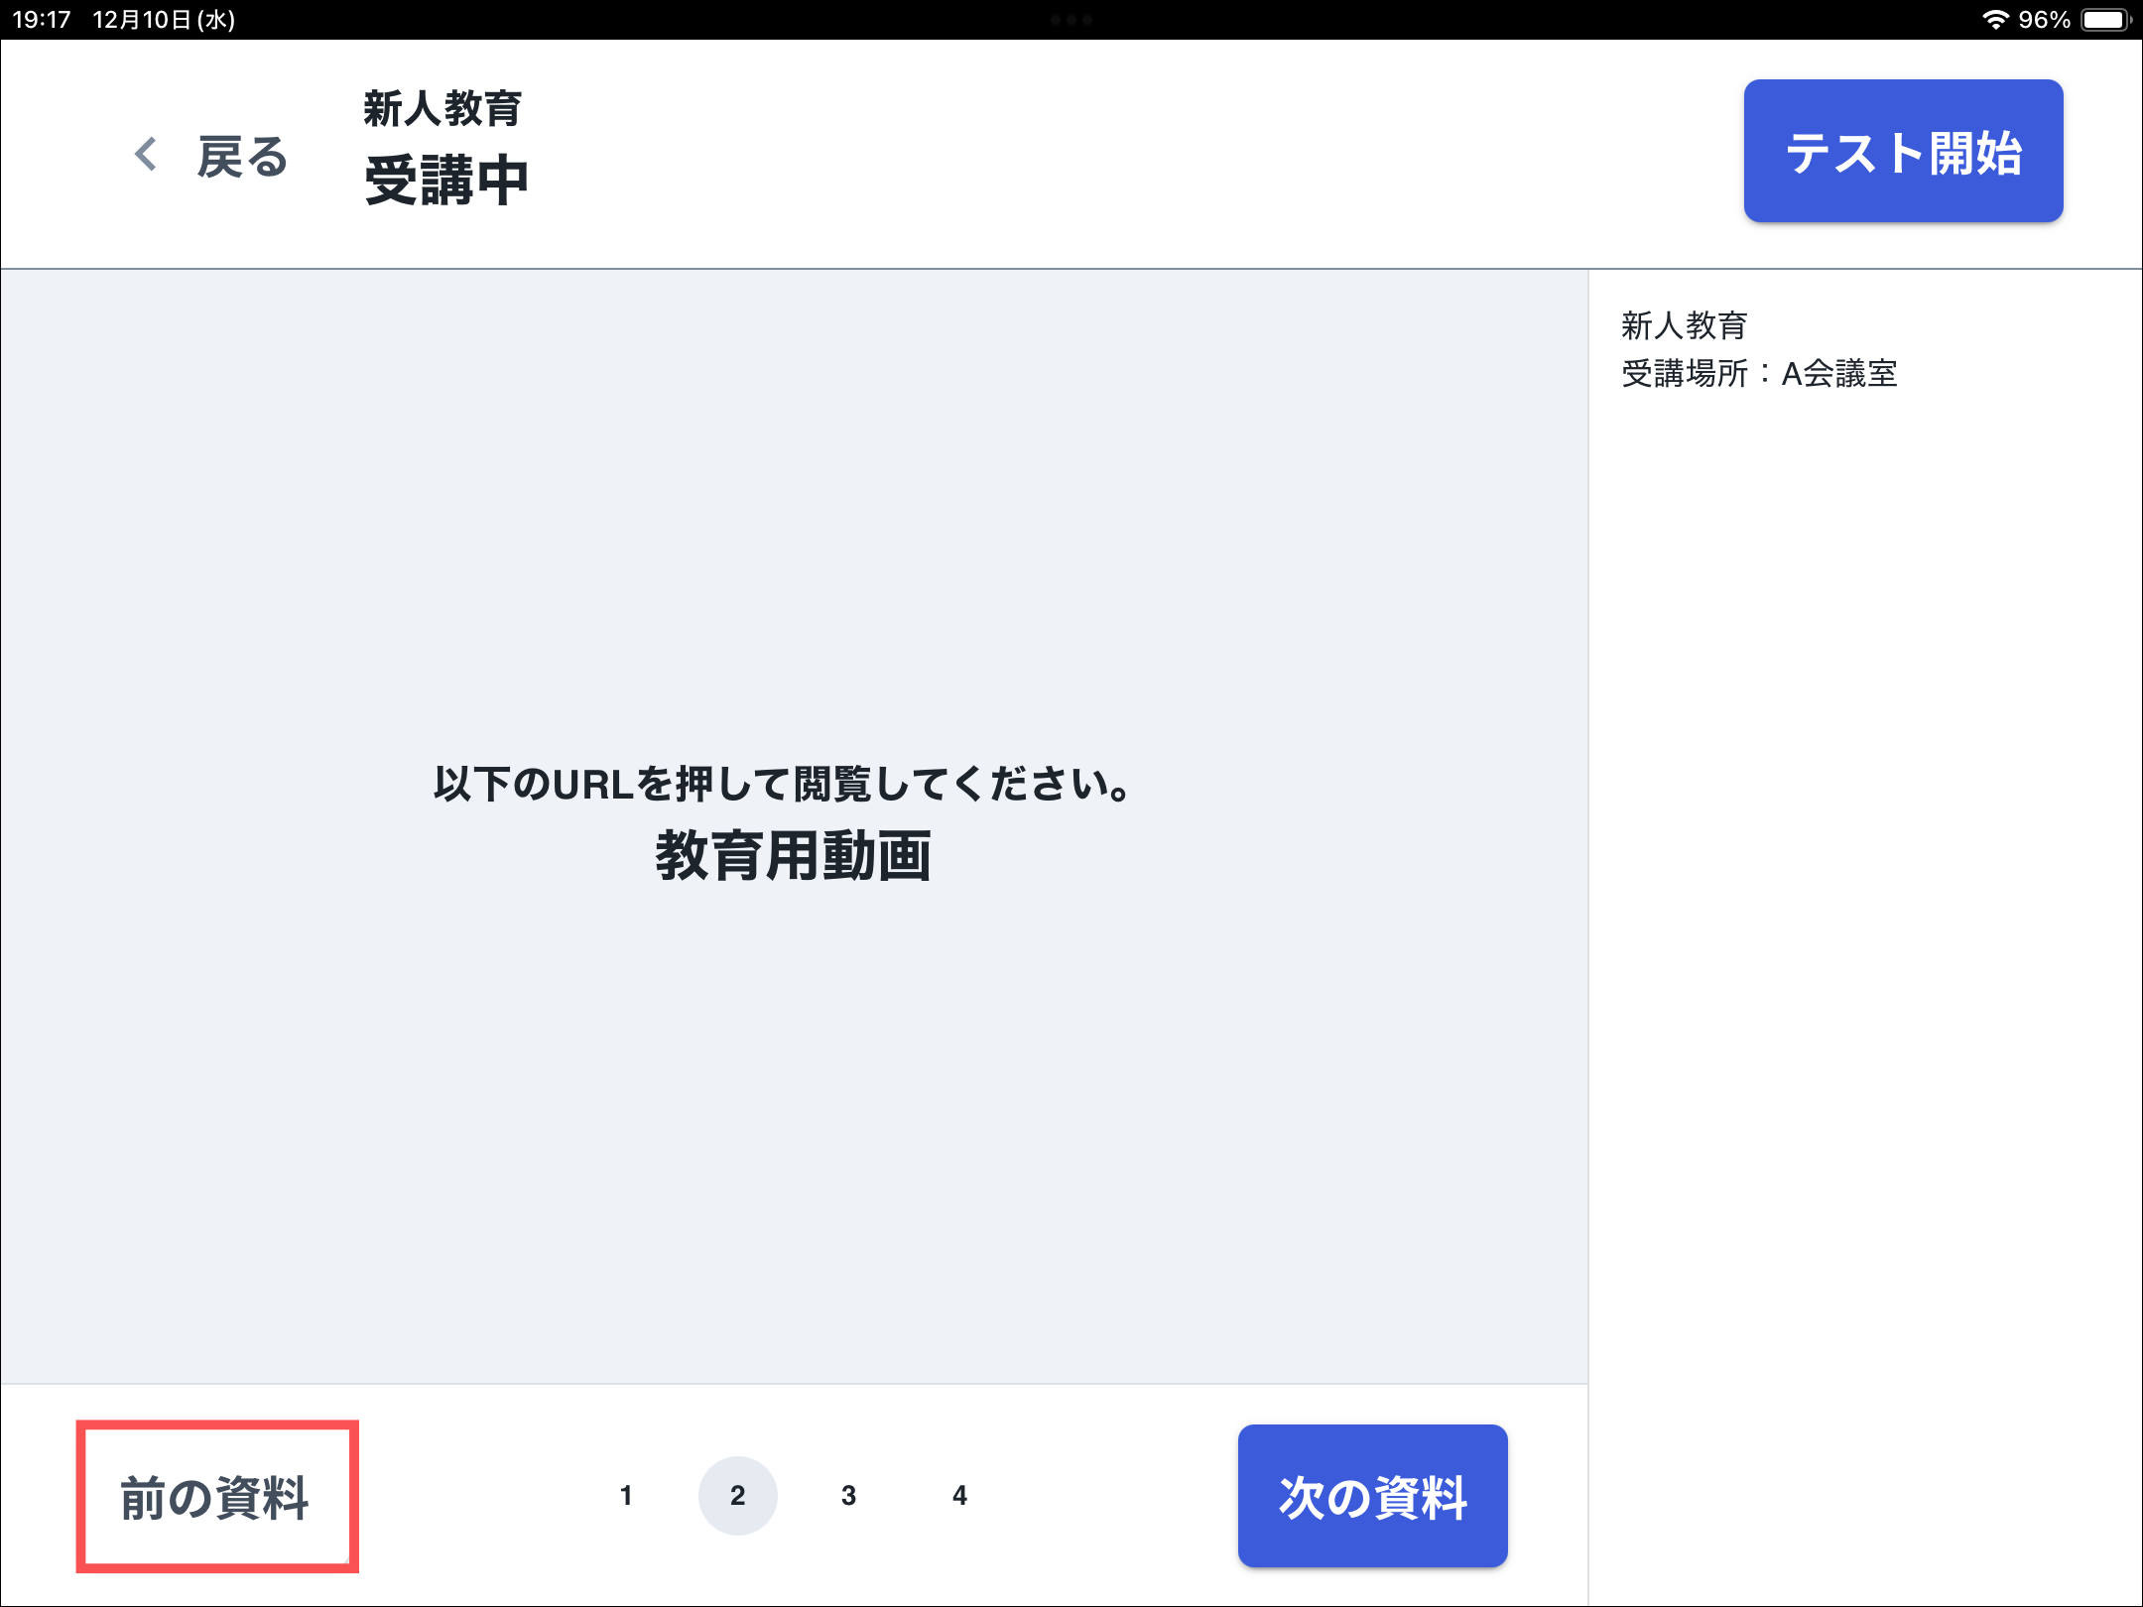Select the highlighted page 2 indicator
Image resolution: width=2143 pixels, height=1607 pixels.
point(737,1496)
